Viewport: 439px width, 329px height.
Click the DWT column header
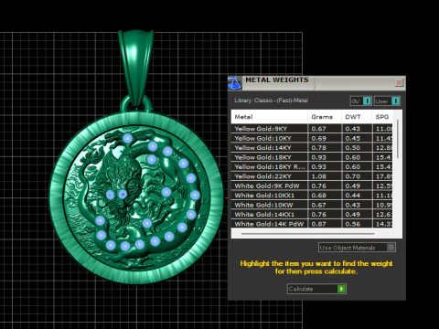(357, 117)
